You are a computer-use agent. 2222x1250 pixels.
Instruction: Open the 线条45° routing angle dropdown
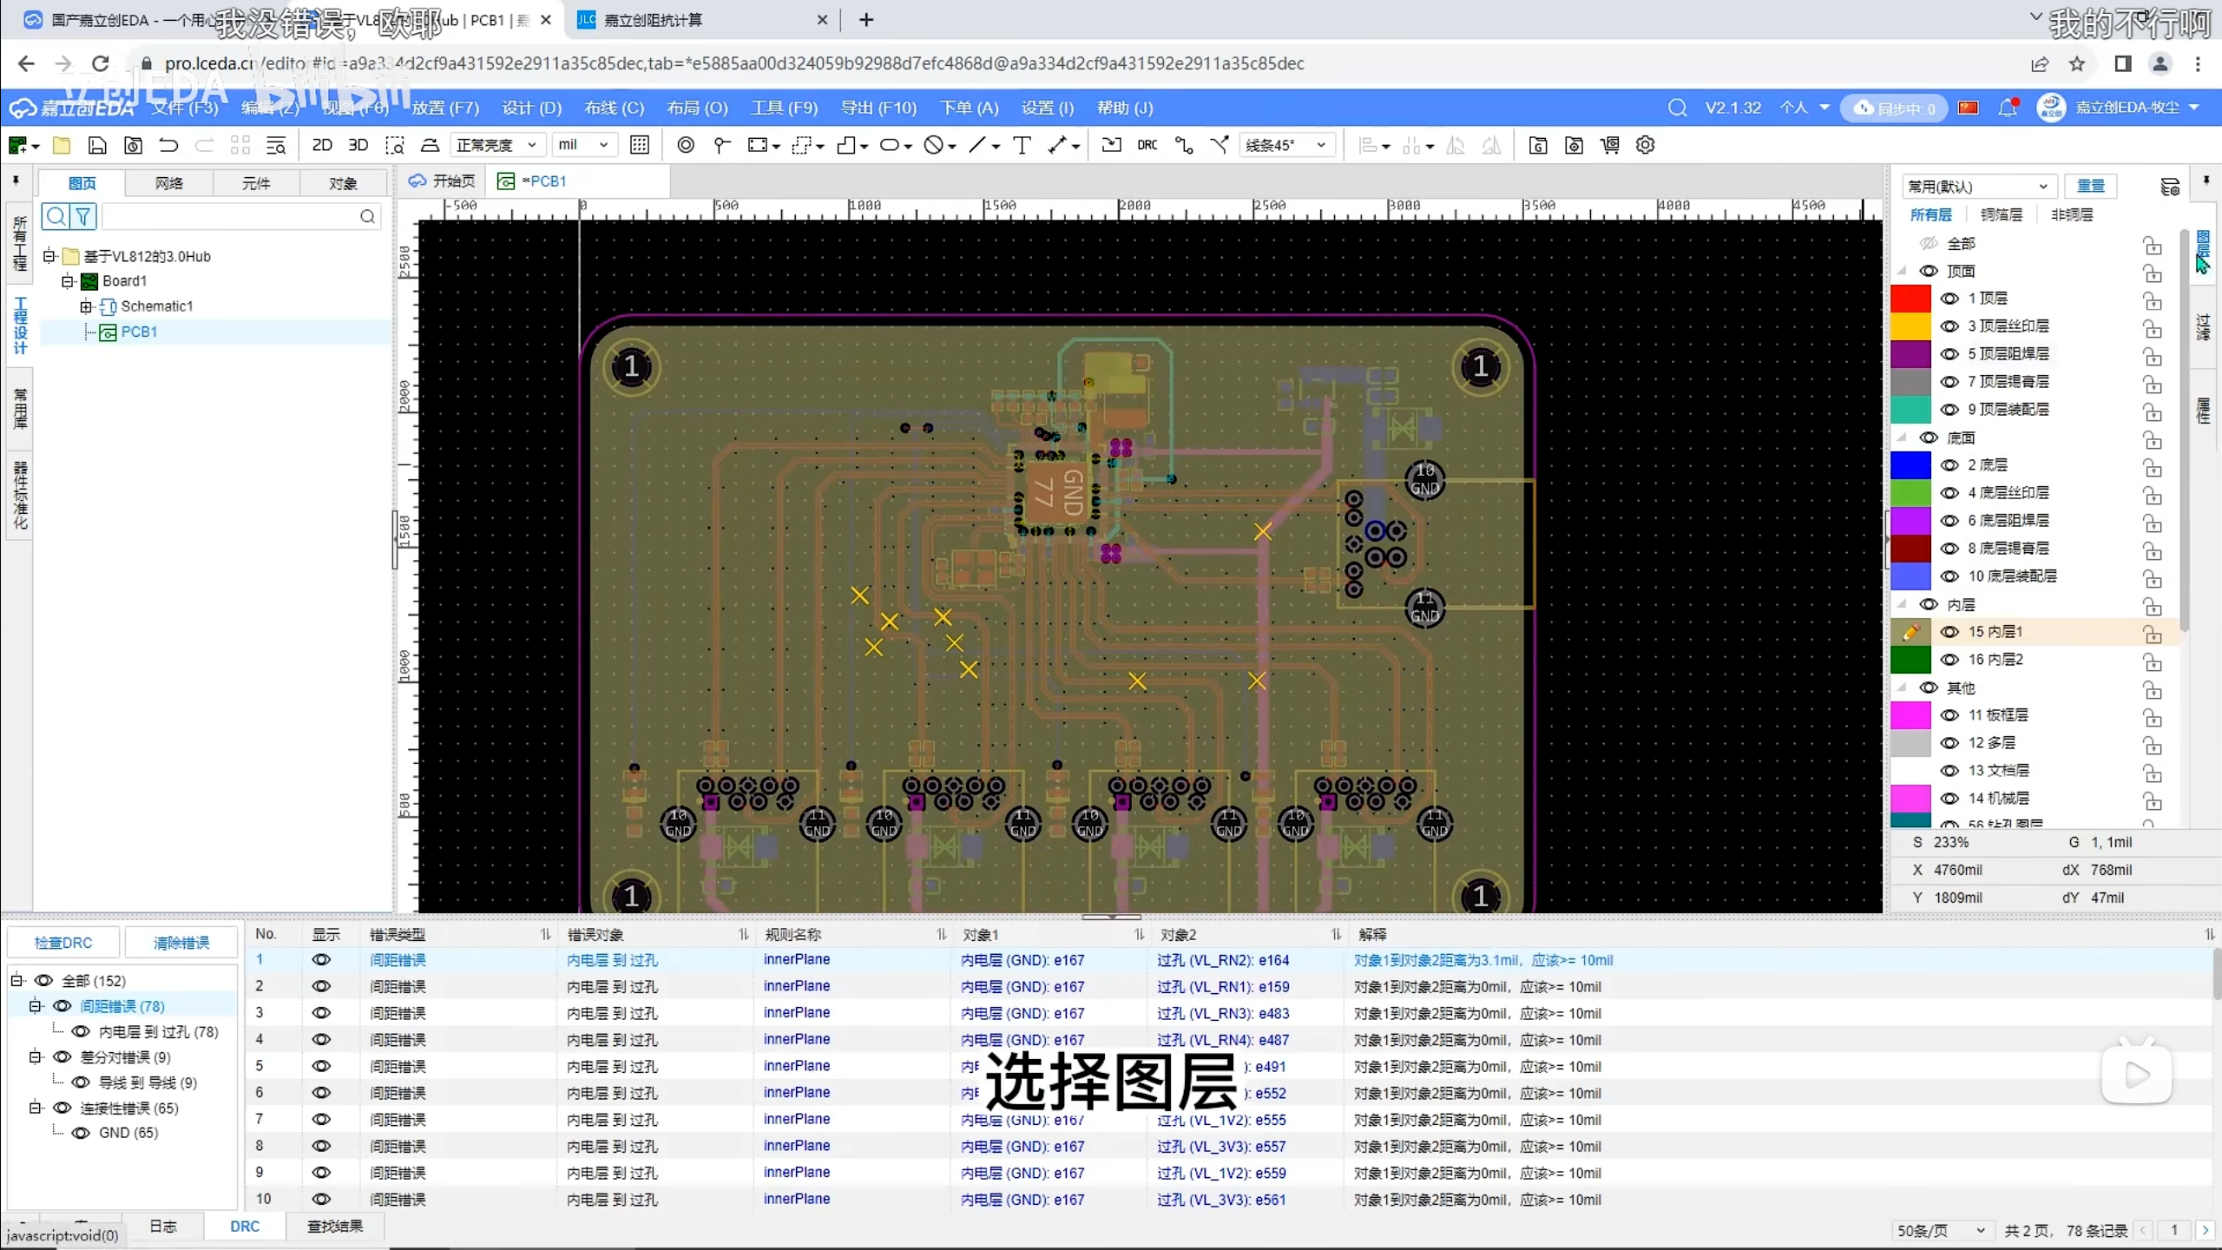coord(1285,145)
